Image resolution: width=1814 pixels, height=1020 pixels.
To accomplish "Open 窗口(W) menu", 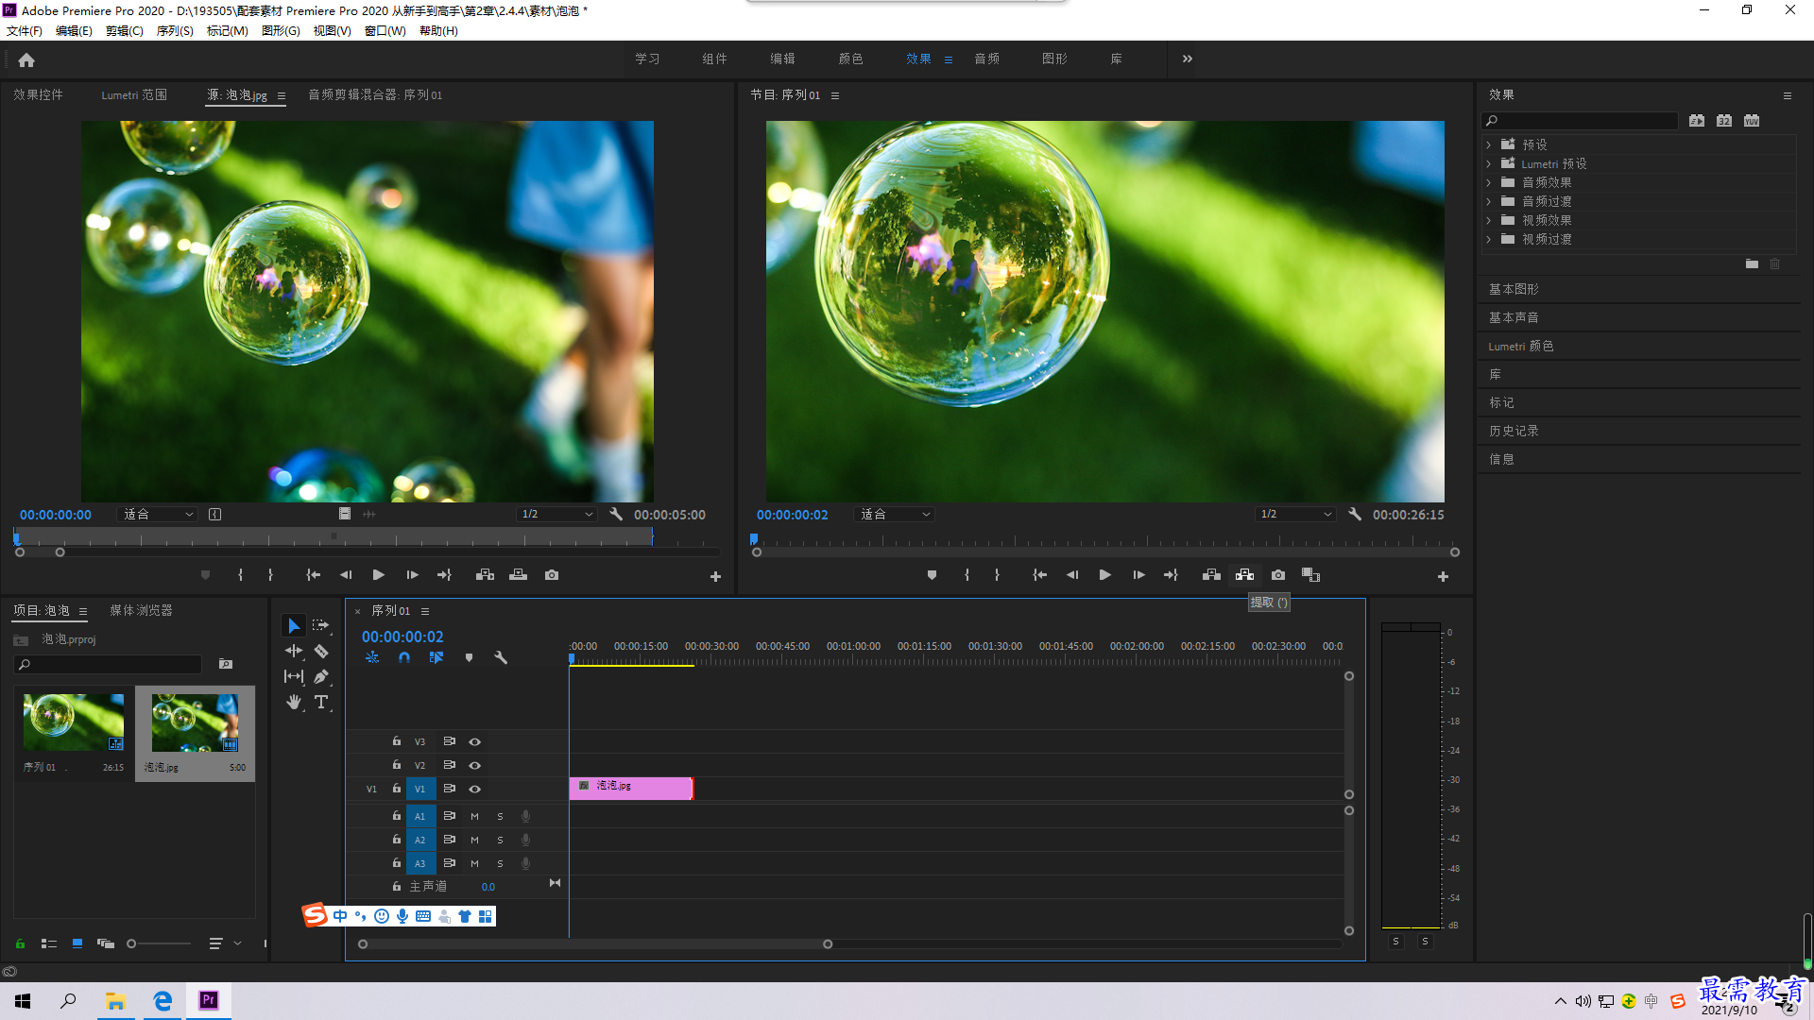I will click(385, 31).
